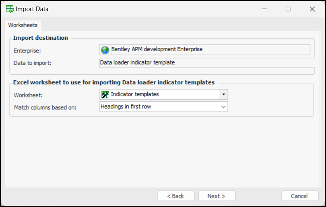This screenshot has height=207, width=326.
Task: Click the greyed-out maximize window button
Action: [x=288, y=9]
